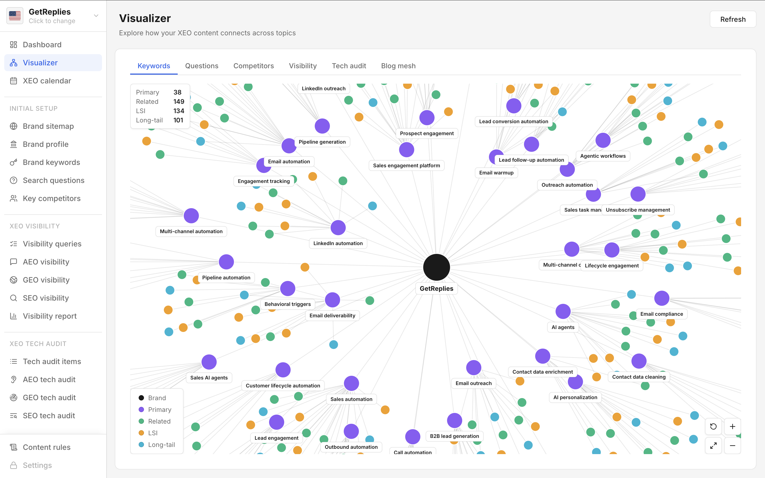
Task: Expand the GetReplies brand switcher chevron
Action: point(96,15)
